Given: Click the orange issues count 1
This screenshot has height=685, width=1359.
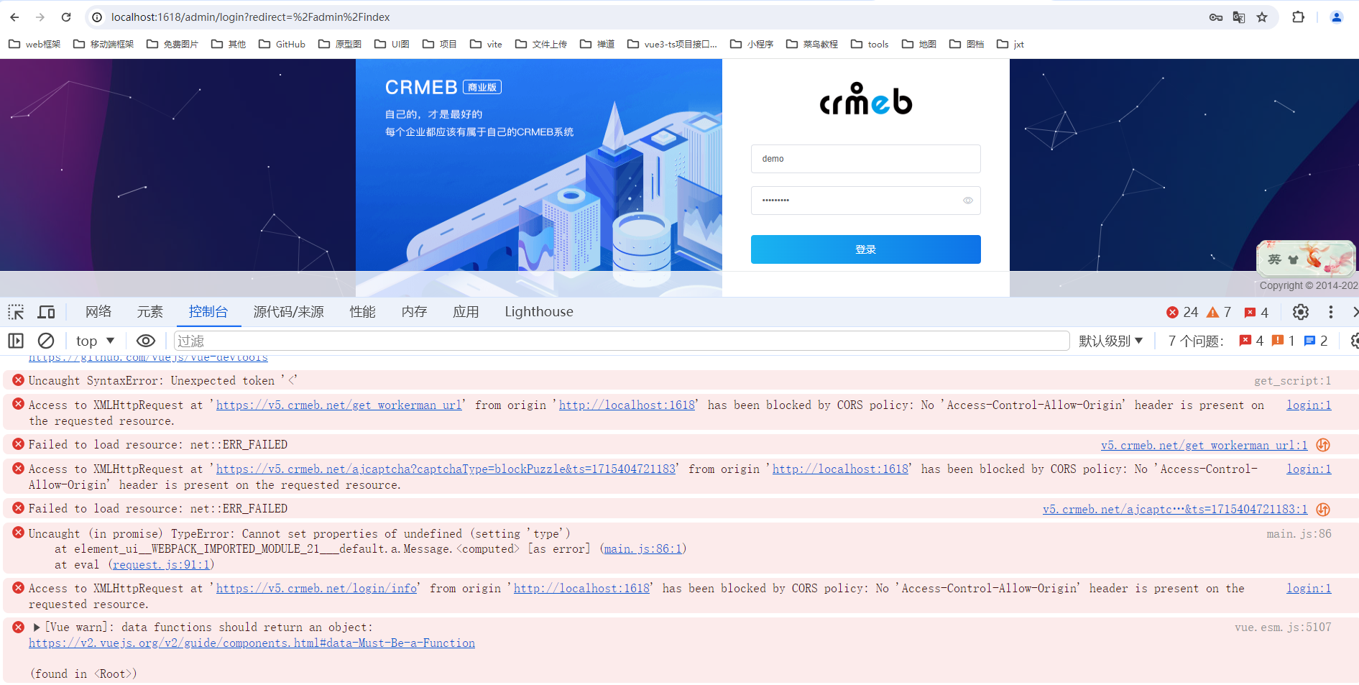Looking at the screenshot, I should (x=1284, y=341).
